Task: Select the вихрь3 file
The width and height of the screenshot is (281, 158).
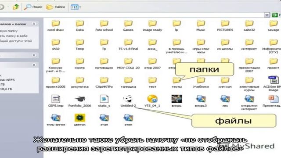Action: coord(201,101)
